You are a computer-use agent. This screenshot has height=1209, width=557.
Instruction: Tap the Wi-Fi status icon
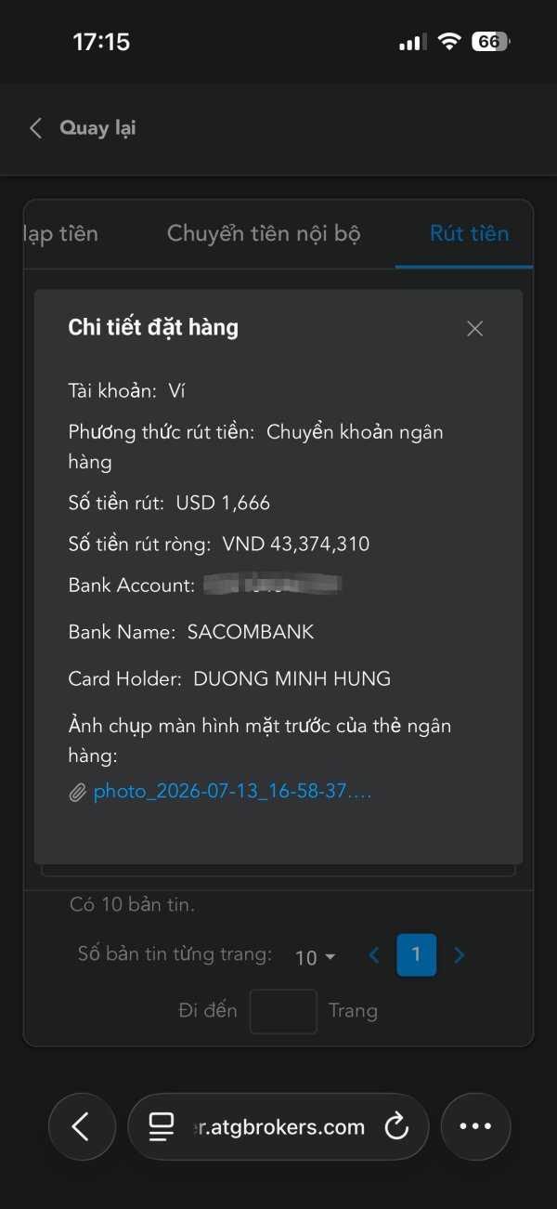[449, 42]
